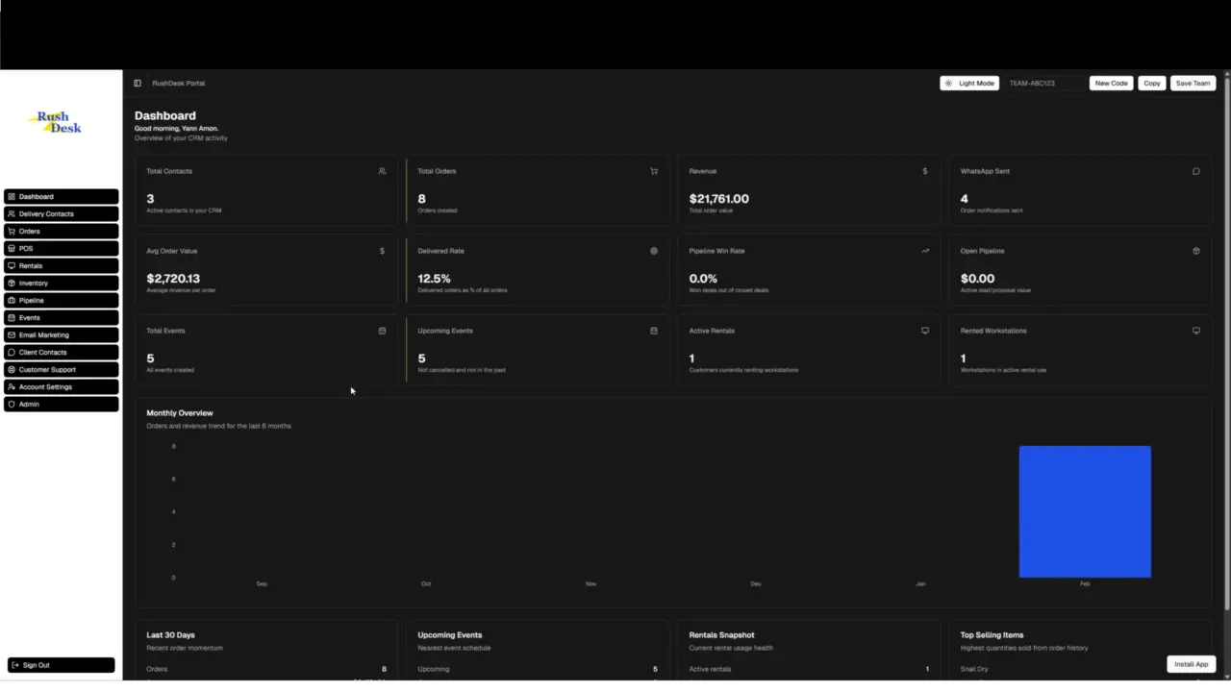The width and height of the screenshot is (1231, 692).
Task: Click the Install App button
Action: tap(1191, 663)
